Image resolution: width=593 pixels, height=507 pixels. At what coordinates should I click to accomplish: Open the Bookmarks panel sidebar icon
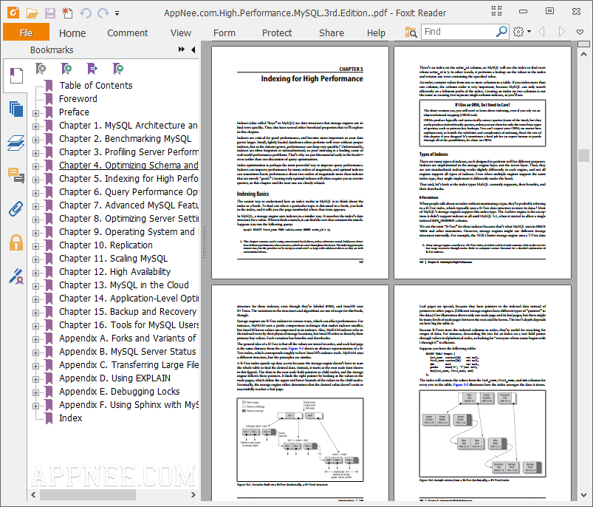point(16,75)
